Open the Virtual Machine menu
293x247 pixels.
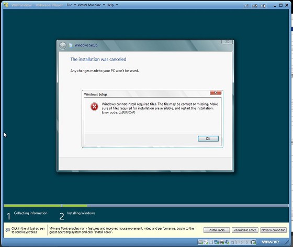pyautogui.click(x=89, y=5)
